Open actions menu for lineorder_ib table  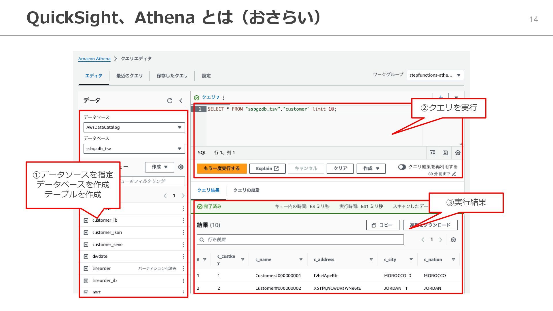tap(183, 280)
